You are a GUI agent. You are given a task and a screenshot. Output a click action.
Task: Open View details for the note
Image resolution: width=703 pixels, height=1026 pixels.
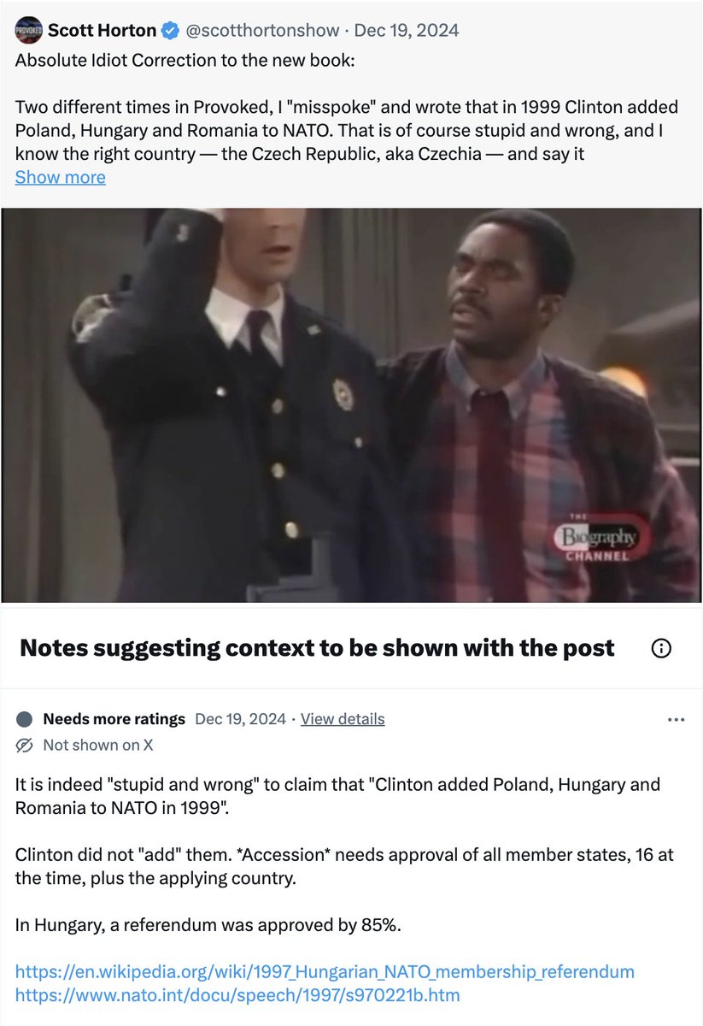coord(343,719)
